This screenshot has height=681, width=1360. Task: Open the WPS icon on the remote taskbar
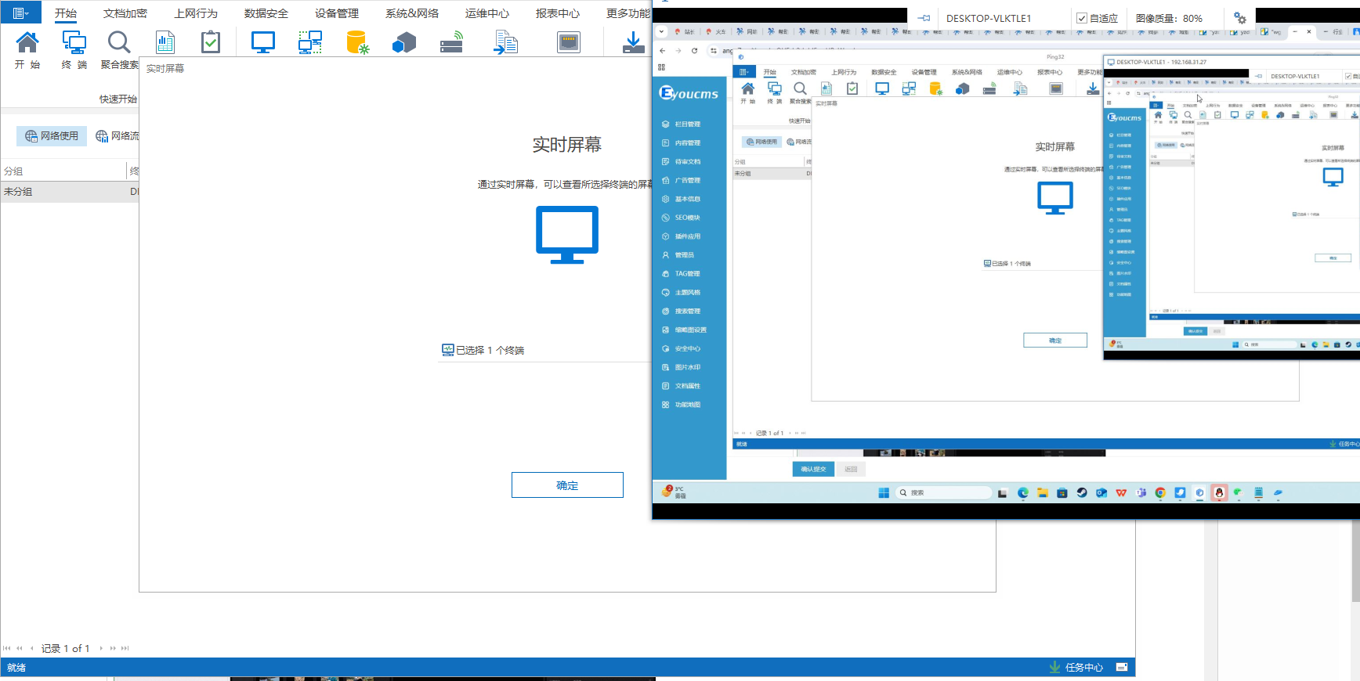(x=1121, y=492)
